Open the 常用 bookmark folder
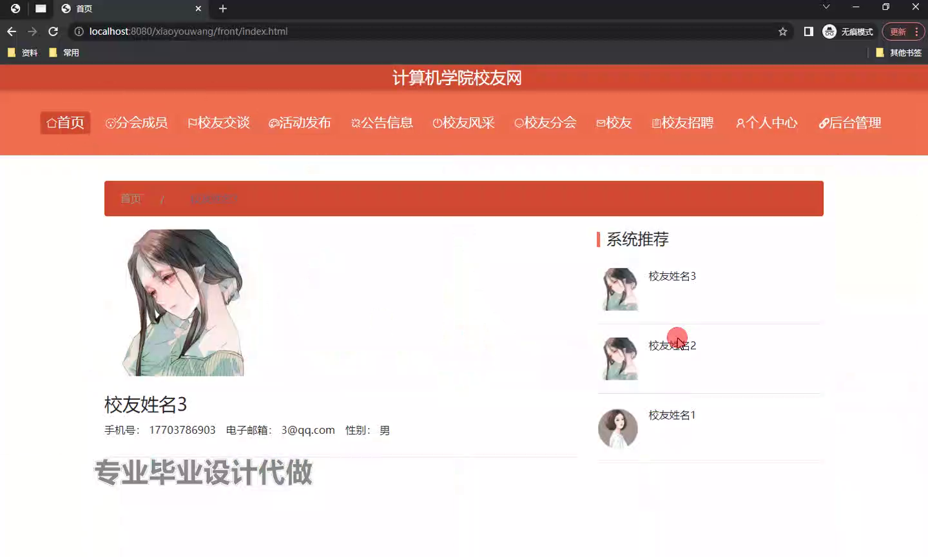 [x=64, y=53]
